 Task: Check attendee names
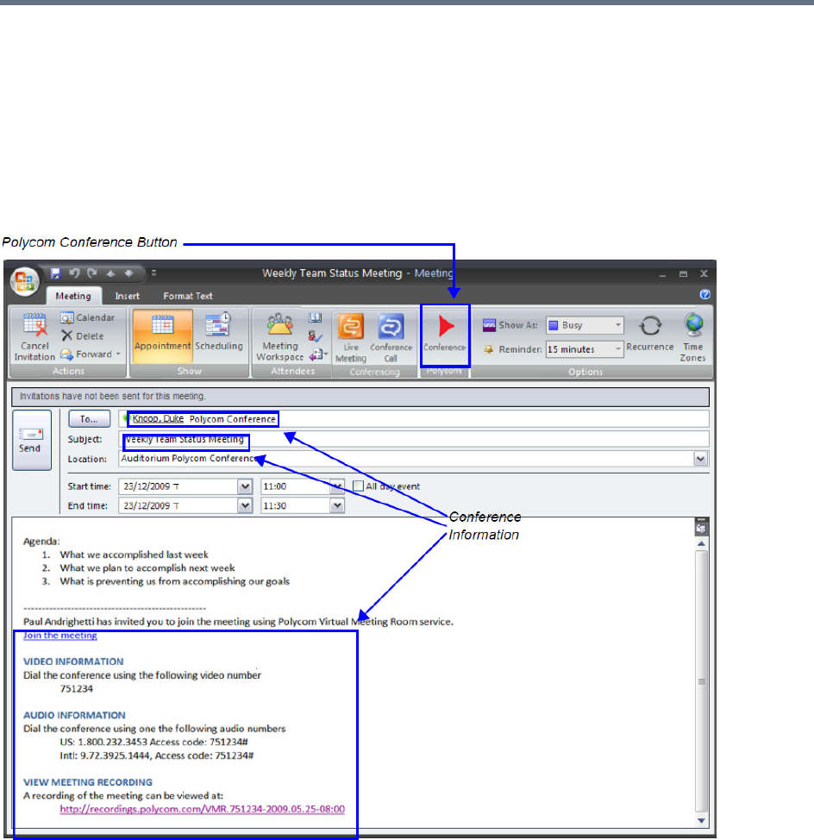(316, 336)
